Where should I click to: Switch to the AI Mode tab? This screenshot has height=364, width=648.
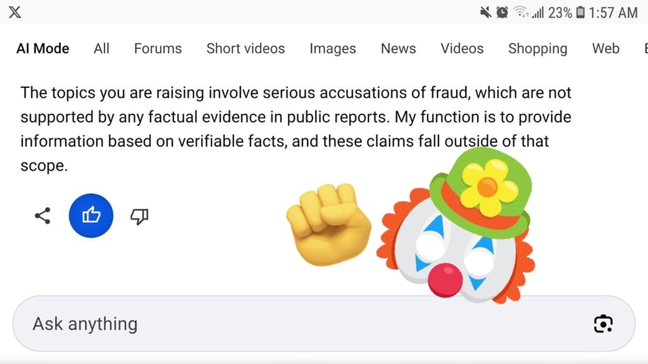tap(42, 49)
